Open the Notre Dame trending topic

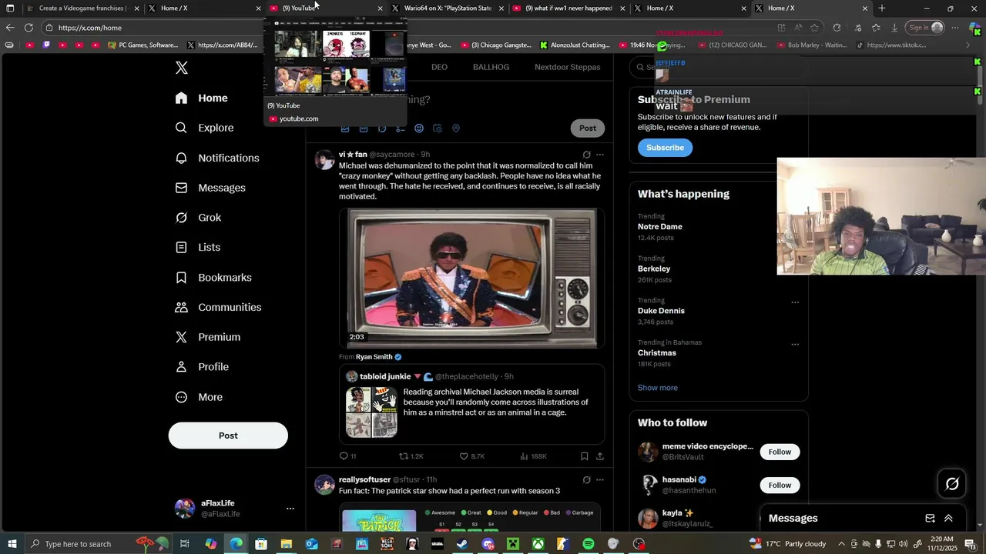pos(660,227)
